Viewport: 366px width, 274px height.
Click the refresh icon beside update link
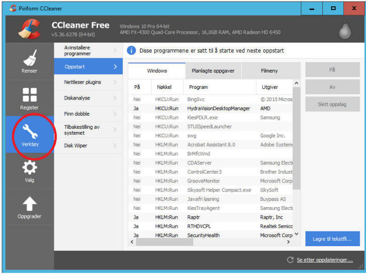(x=290, y=260)
